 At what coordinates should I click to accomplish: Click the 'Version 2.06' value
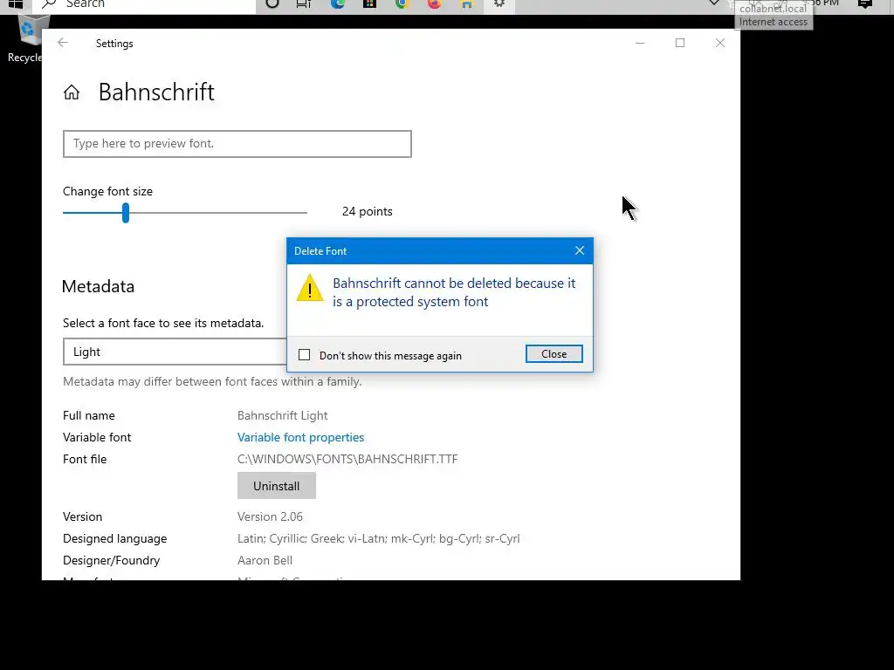pyautogui.click(x=270, y=516)
